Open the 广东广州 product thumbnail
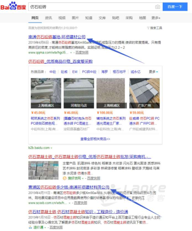 144,93
